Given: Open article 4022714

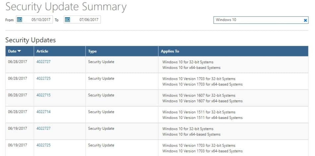Looking at the screenshot, I should point(43,112).
